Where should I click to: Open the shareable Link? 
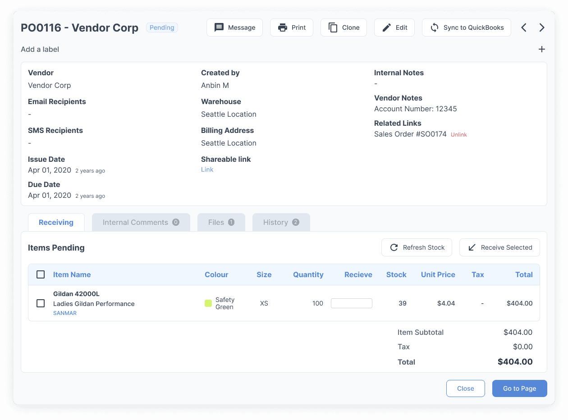tap(207, 169)
